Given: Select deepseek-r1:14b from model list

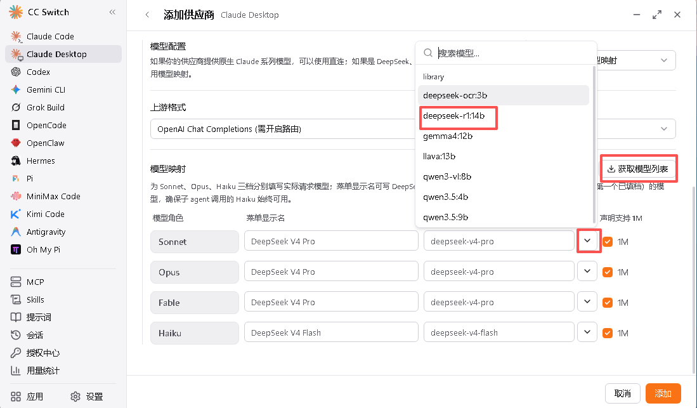Looking at the screenshot, I should pos(503,115).
